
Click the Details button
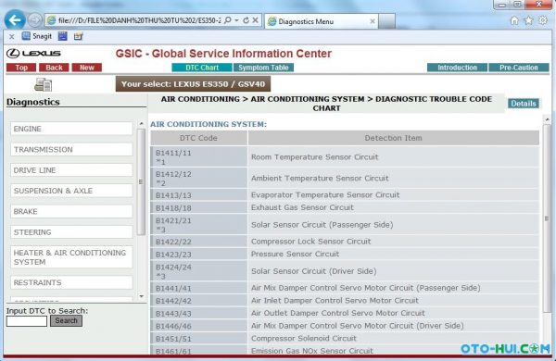pos(524,104)
